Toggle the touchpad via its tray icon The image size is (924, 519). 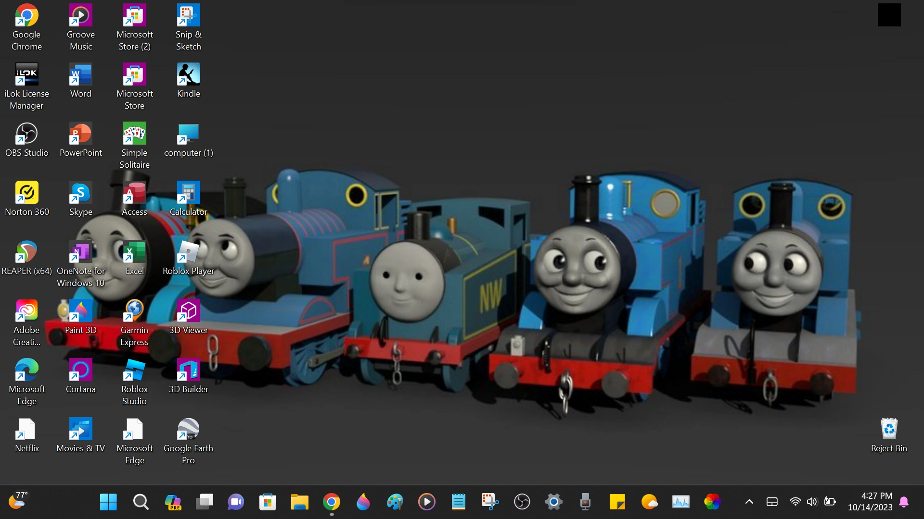[772, 502]
